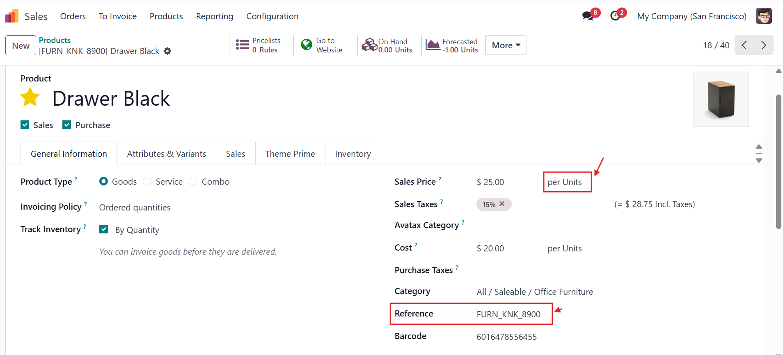Open help tooltip next to Avatax Category

coord(463,222)
